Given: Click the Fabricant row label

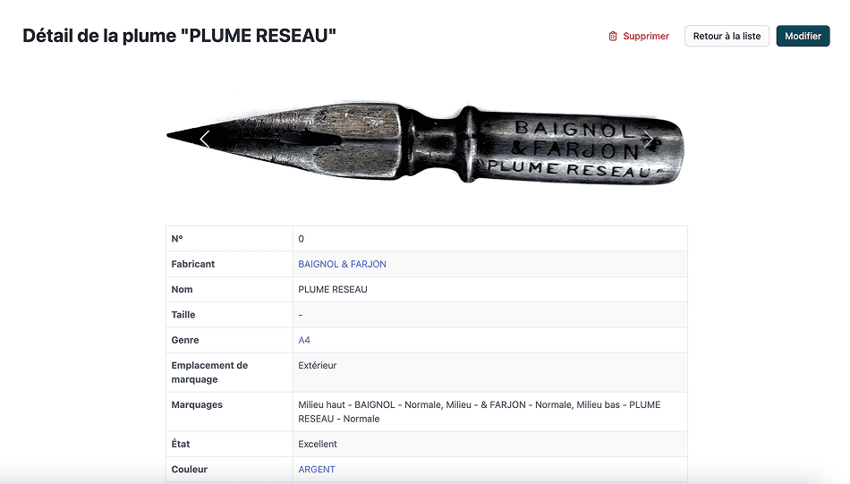Looking at the screenshot, I should (193, 264).
